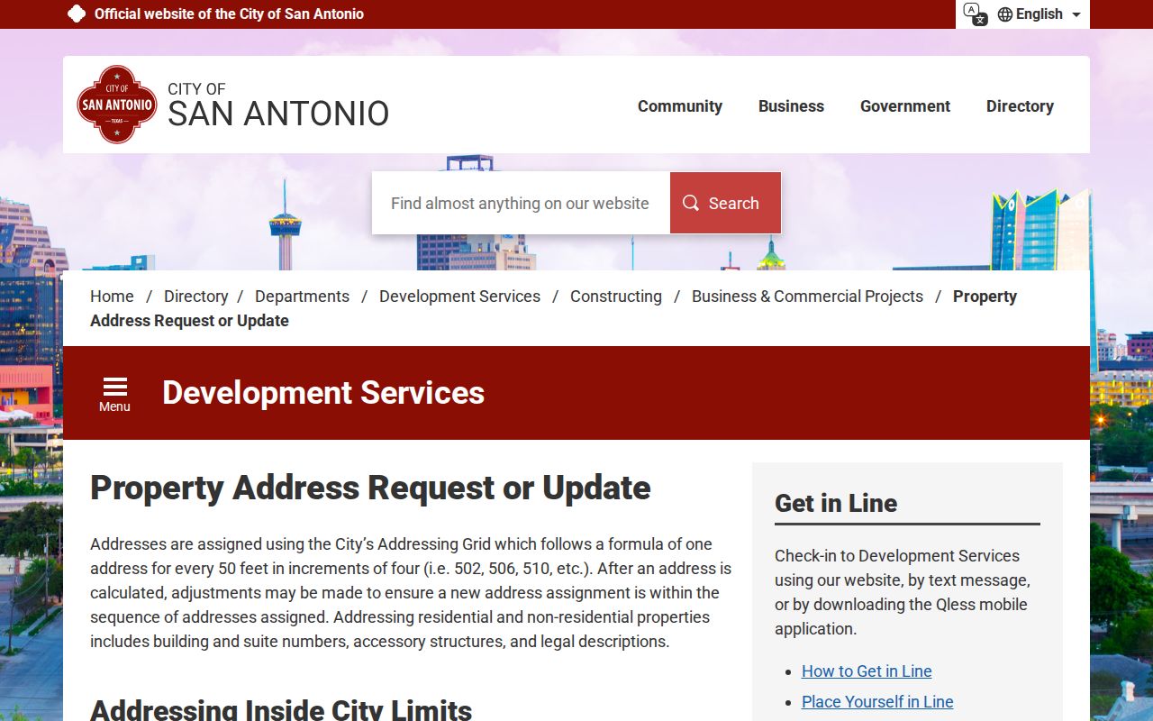Open the Government menu
This screenshot has width=1153, height=721.
905,106
